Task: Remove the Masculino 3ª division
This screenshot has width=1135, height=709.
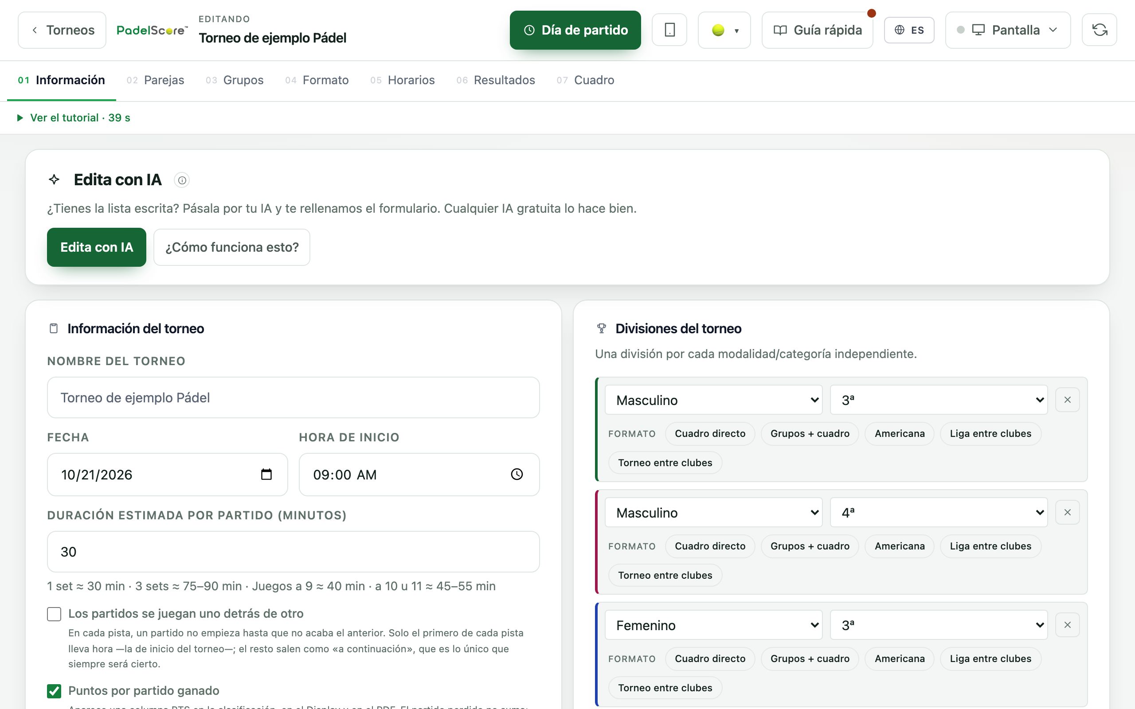Action: 1068,400
